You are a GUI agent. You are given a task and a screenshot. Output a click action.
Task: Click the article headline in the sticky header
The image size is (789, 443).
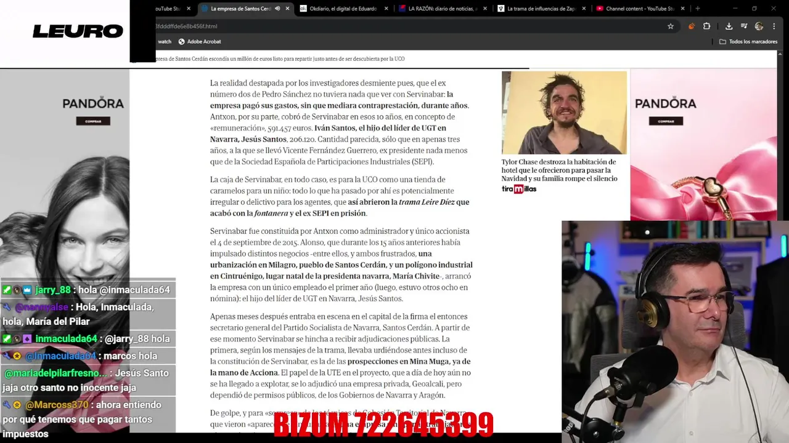click(279, 59)
